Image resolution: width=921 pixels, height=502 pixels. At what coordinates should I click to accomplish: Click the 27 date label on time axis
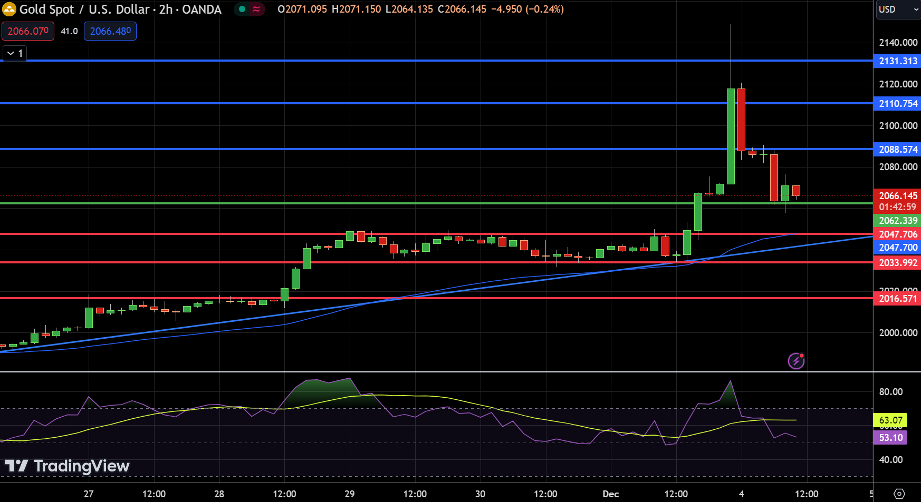pos(89,494)
